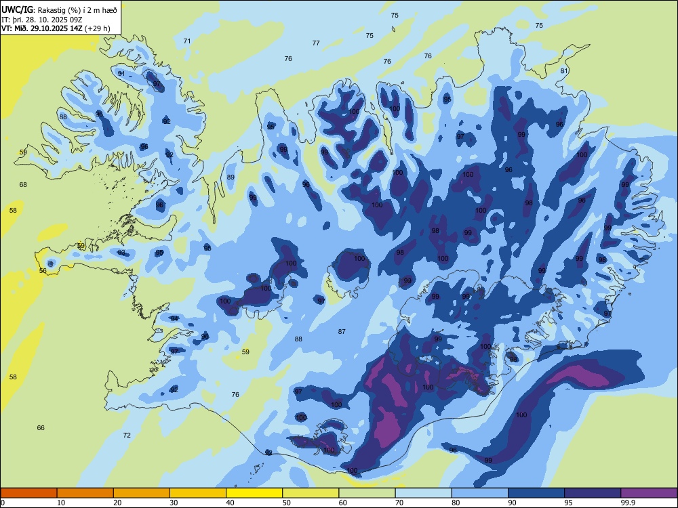Click the legend label '99.9'
678x508 pixels.
[627, 503]
